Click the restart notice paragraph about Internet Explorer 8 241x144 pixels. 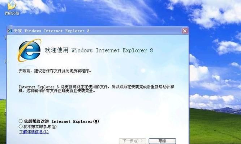coord(96,89)
